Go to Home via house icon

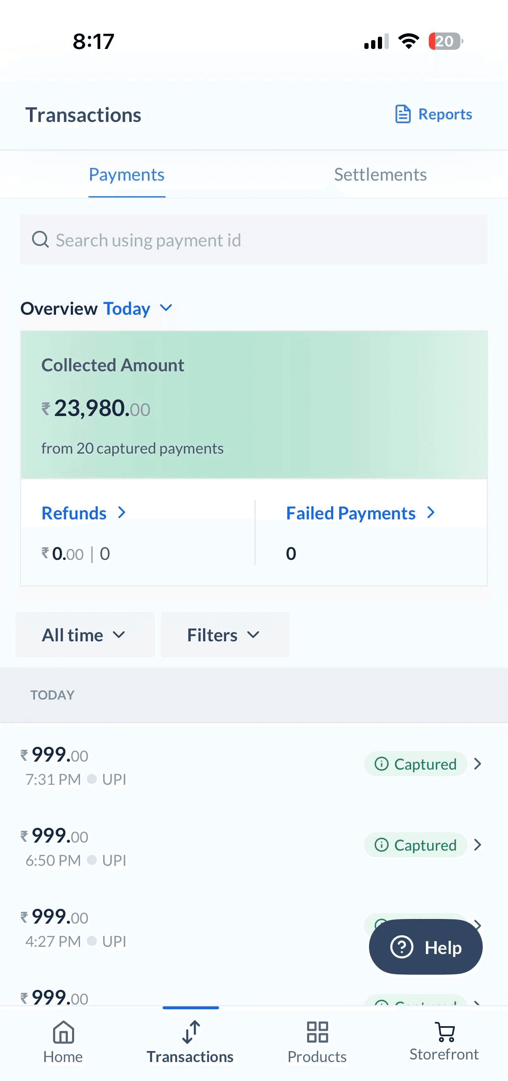tap(63, 1032)
